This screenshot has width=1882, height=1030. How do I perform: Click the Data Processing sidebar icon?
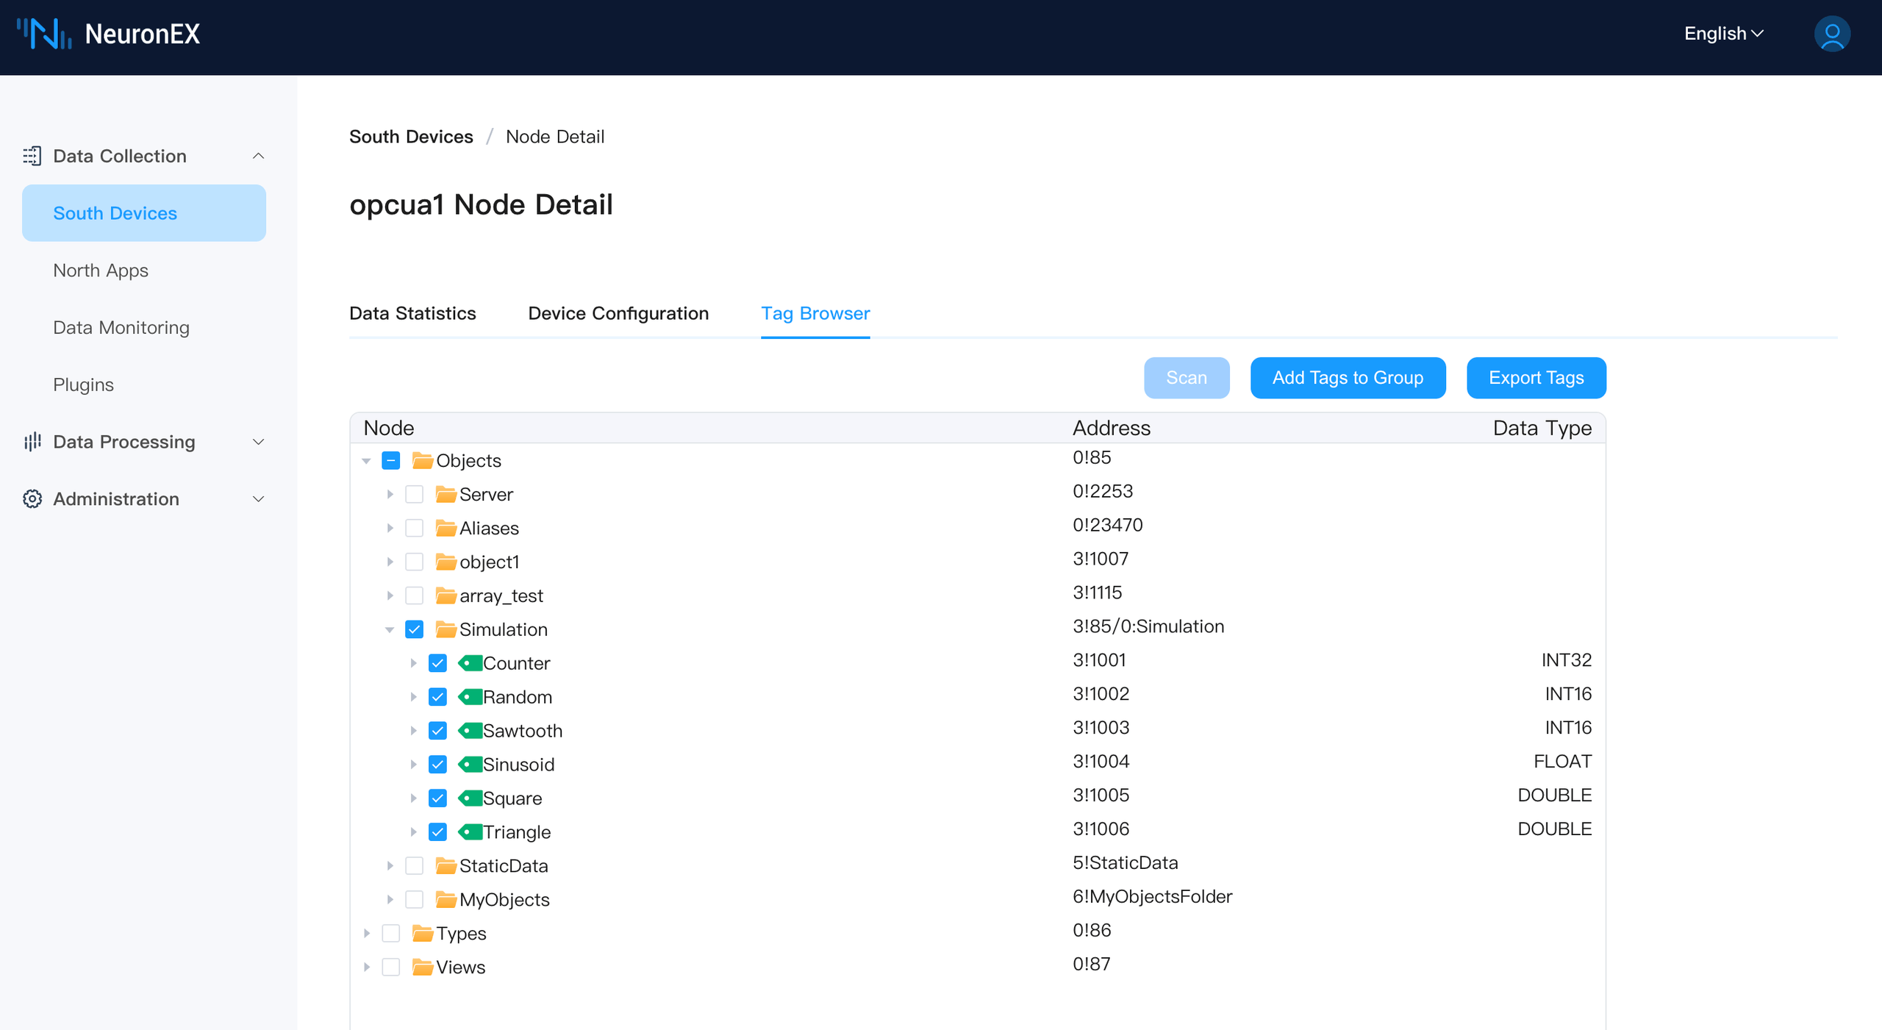pyautogui.click(x=32, y=441)
